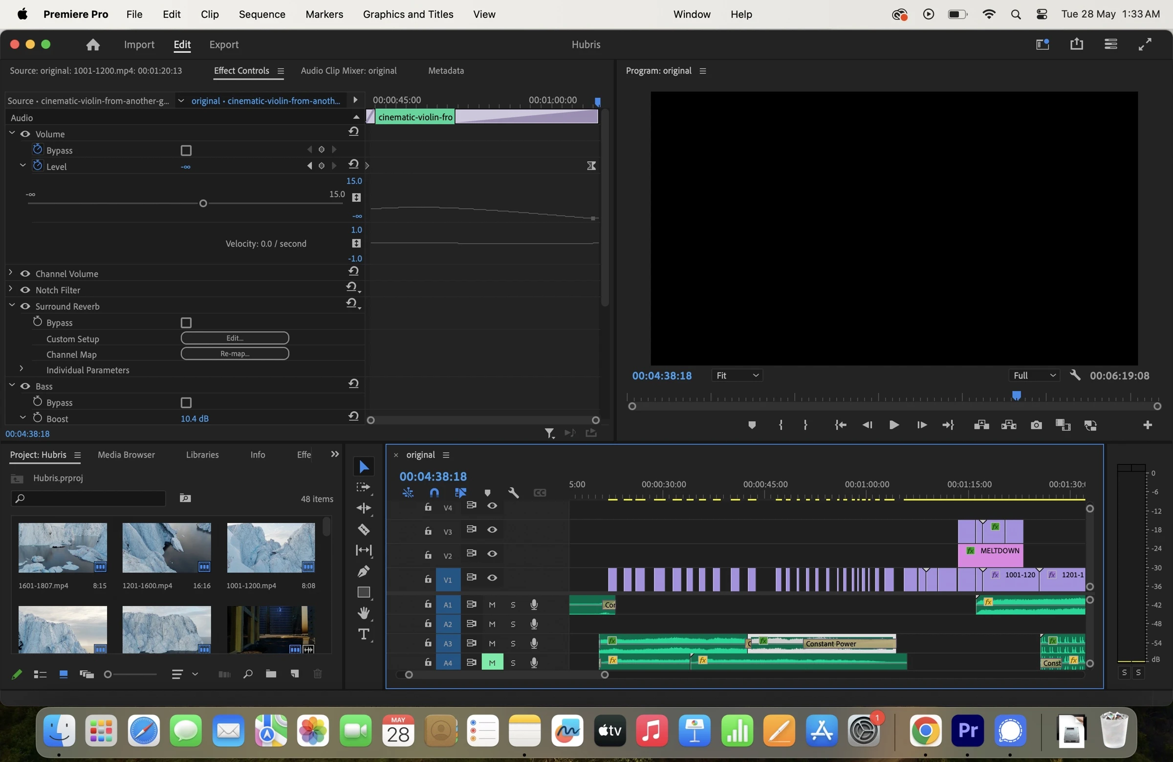
Task: Select the Slip tool
Action: click(364, 550)
